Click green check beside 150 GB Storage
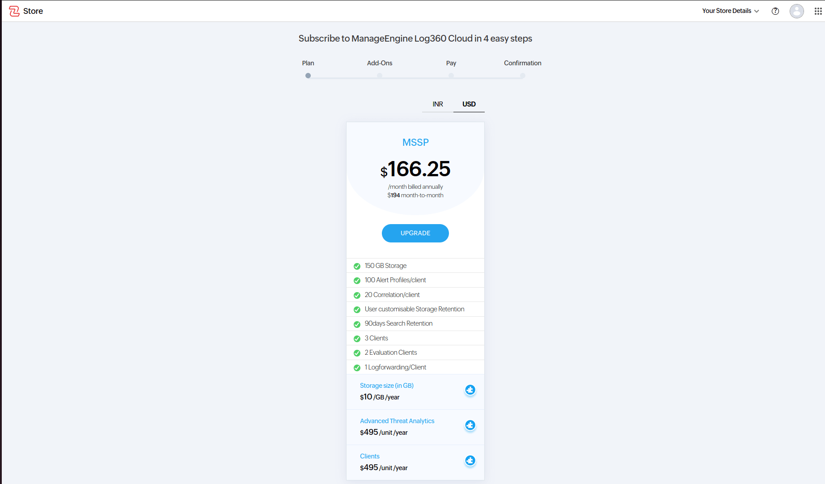The height and width of the screenshot is (484, 825). pos(357,266)
